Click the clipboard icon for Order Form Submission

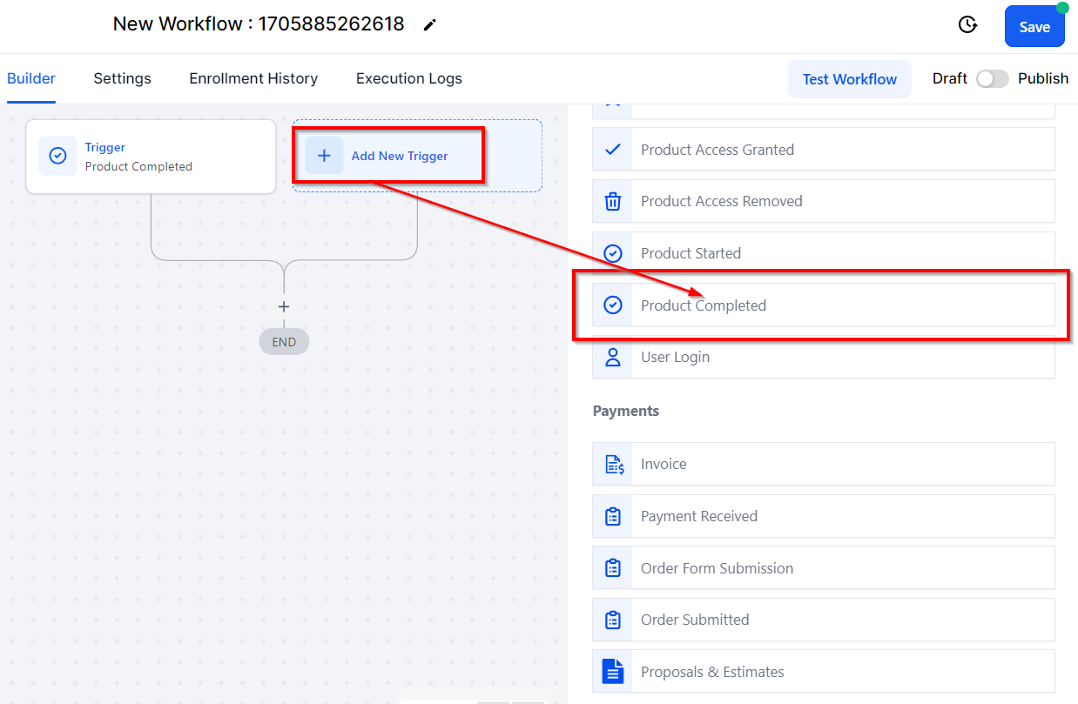pos(613,568)
